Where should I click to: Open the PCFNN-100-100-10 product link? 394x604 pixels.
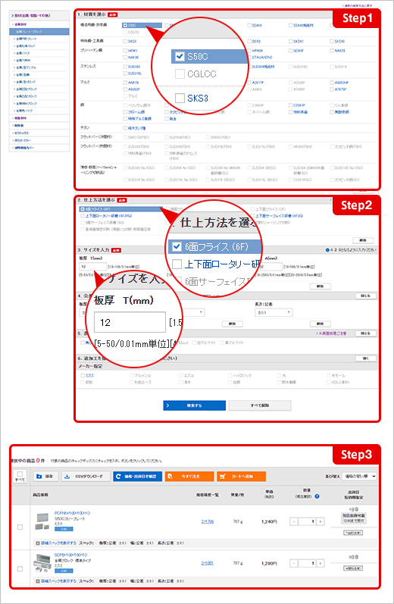[73, 514]
